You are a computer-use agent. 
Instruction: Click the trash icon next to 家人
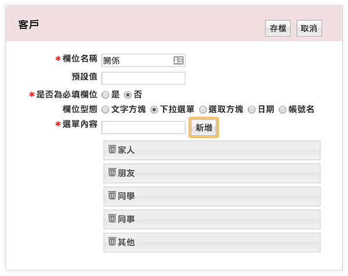click(112, 149)
